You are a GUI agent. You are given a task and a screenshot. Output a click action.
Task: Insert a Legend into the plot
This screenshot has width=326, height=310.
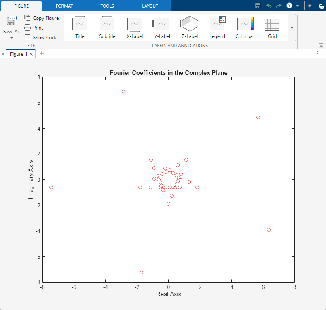click(x=217, y=27)
